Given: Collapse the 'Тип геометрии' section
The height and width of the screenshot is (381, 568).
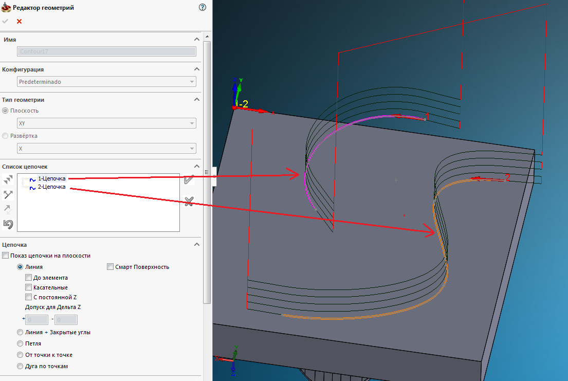Looking at the screenshot, I should (196, 100).
